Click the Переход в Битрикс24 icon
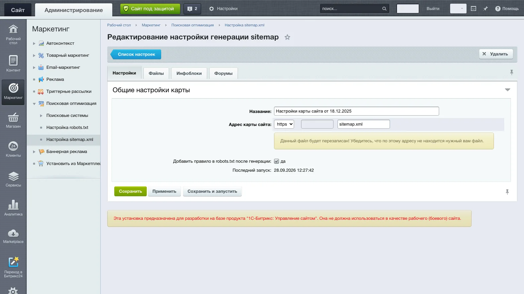Viewport: 524px width, 294px height. coord(13,262)
